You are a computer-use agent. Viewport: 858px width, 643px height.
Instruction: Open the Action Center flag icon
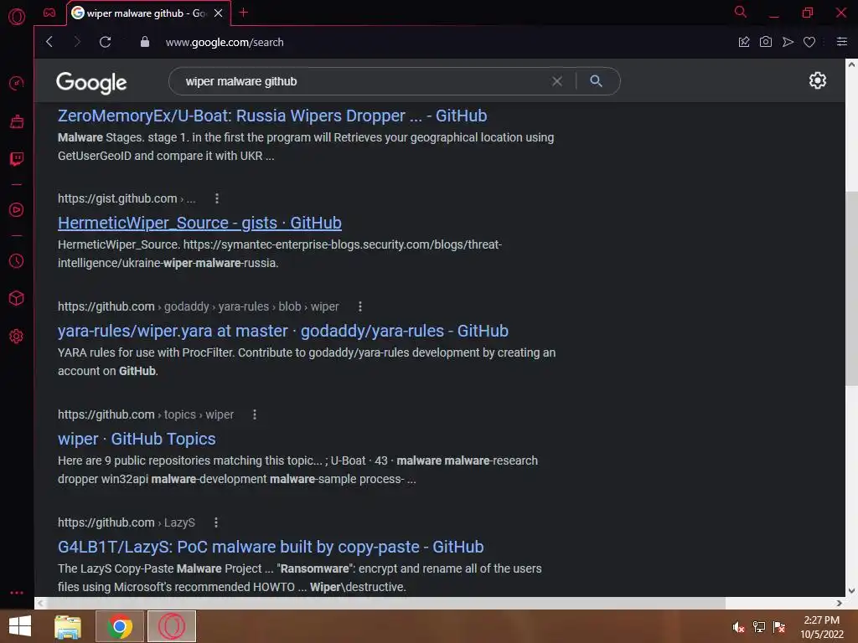pyautogui.click(x=779, y=627)
